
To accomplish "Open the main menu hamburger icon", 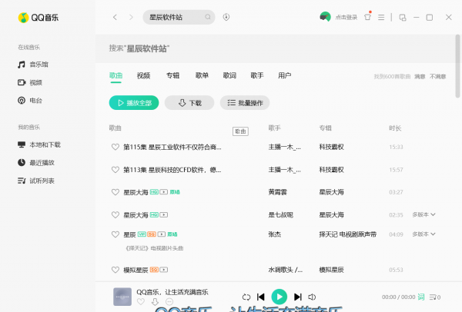I will (381, 18).
